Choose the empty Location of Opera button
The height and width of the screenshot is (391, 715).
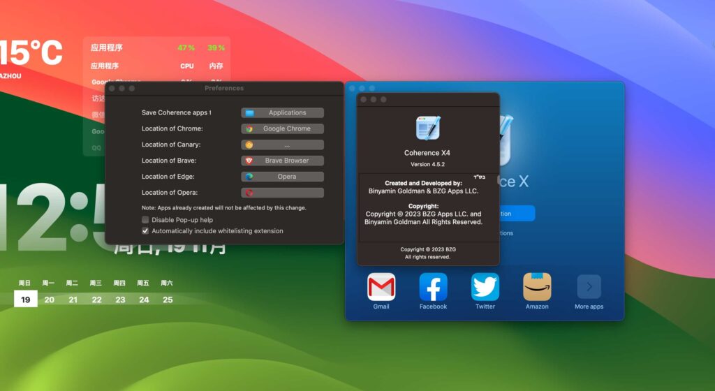(282, 192)
